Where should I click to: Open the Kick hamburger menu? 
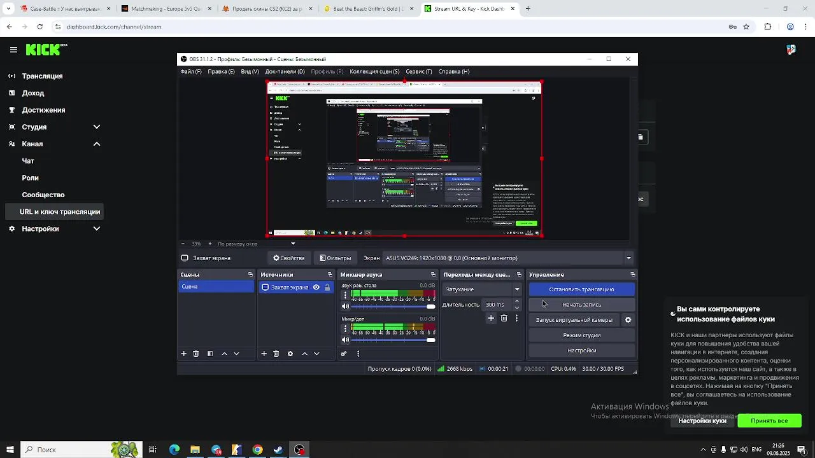(13, 50)
